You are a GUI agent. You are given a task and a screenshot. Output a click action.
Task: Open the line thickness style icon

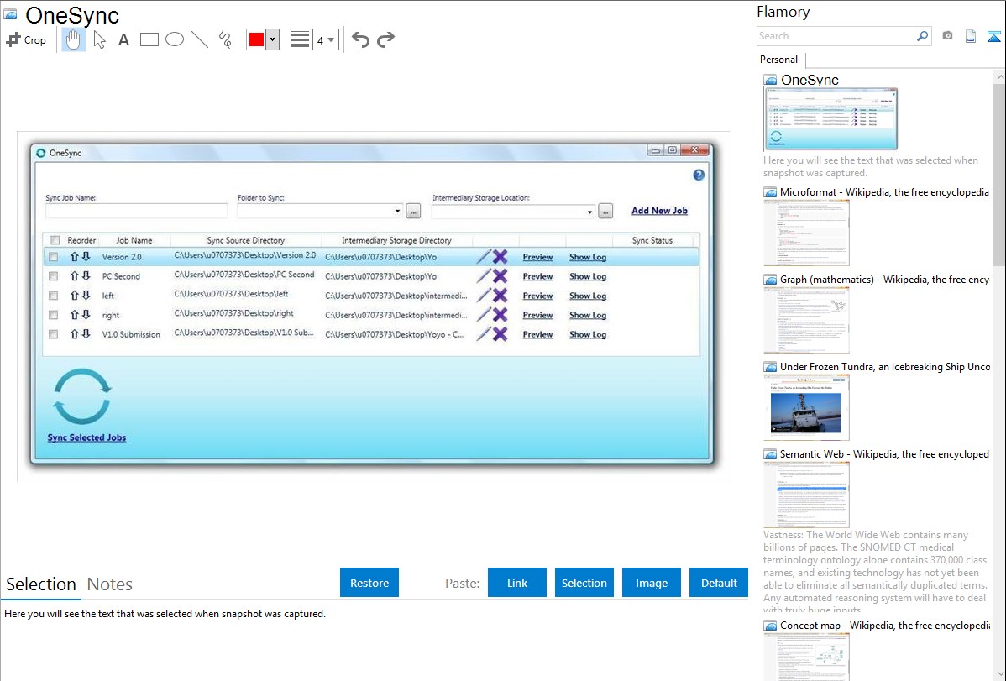(300, 39)
